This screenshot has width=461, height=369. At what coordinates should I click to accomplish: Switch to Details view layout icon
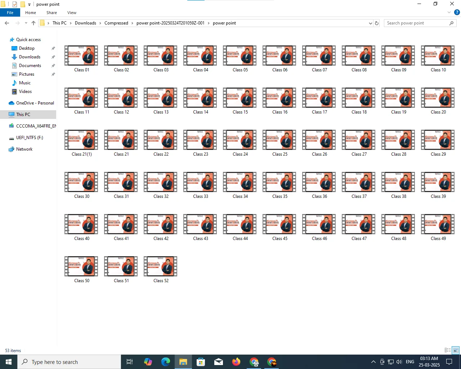point(448,350)
